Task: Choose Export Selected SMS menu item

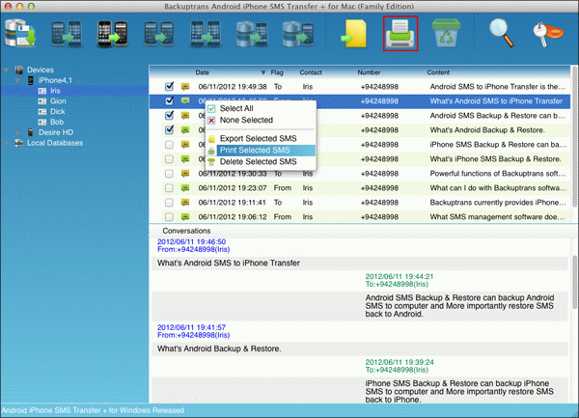Action: pyautogui.click(x=261, y=138)
